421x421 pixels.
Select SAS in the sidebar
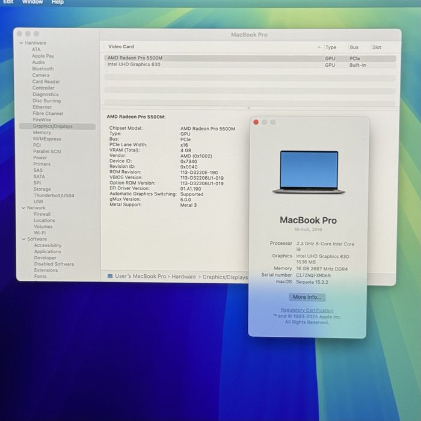pyautogui.click(x=38, y=170)
